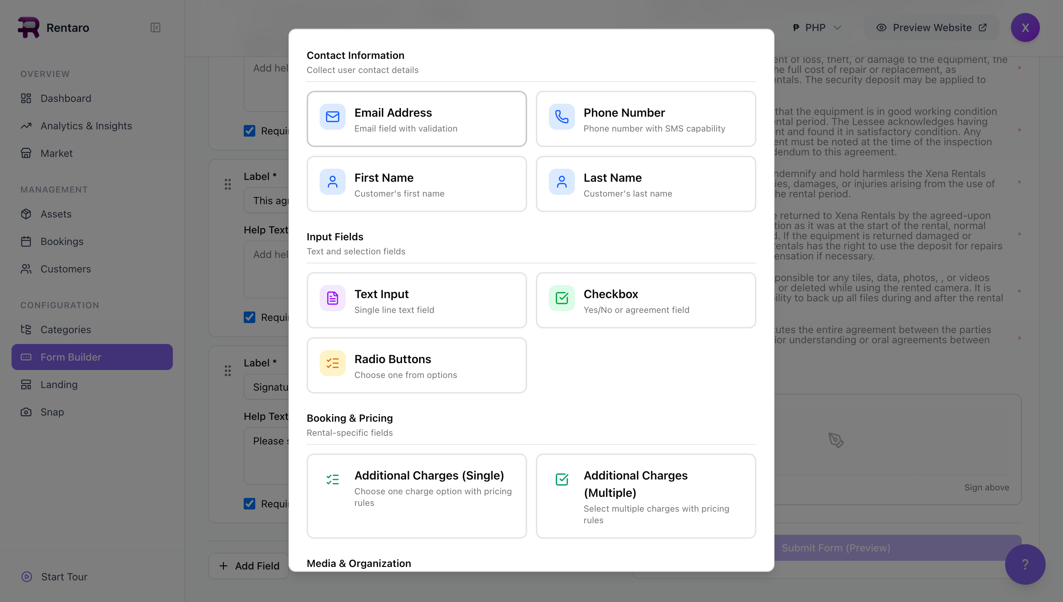This screenshot has width=1063, height=602.
Task: Click the Additional Charges (Multiple) icon
Action: click(561, 479)
